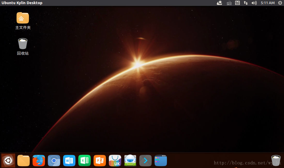Open WPS Writer from the dock

[x=69, y=161]
